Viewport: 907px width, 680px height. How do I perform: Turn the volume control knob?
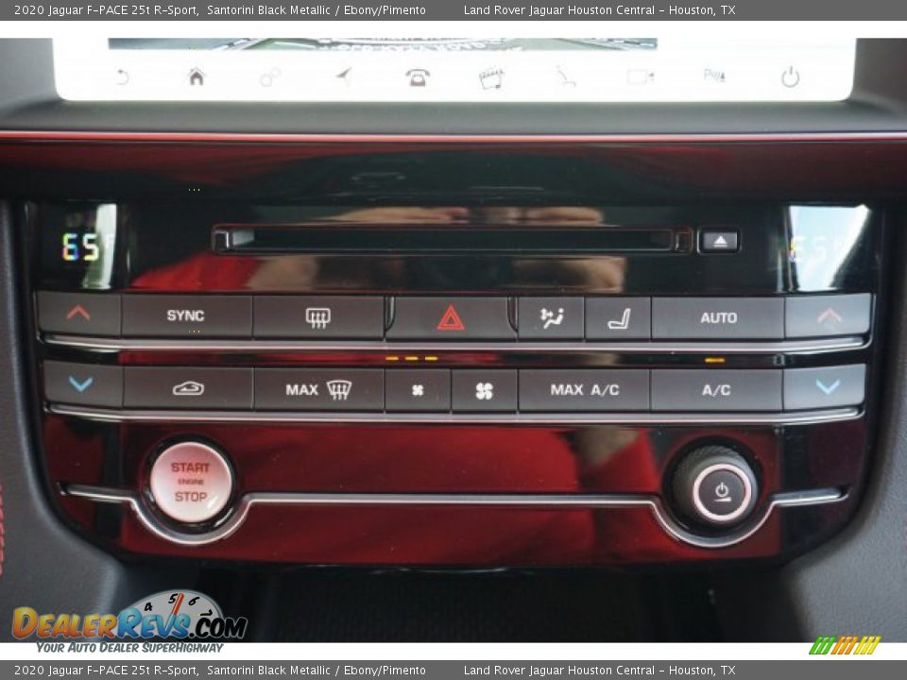720,489
